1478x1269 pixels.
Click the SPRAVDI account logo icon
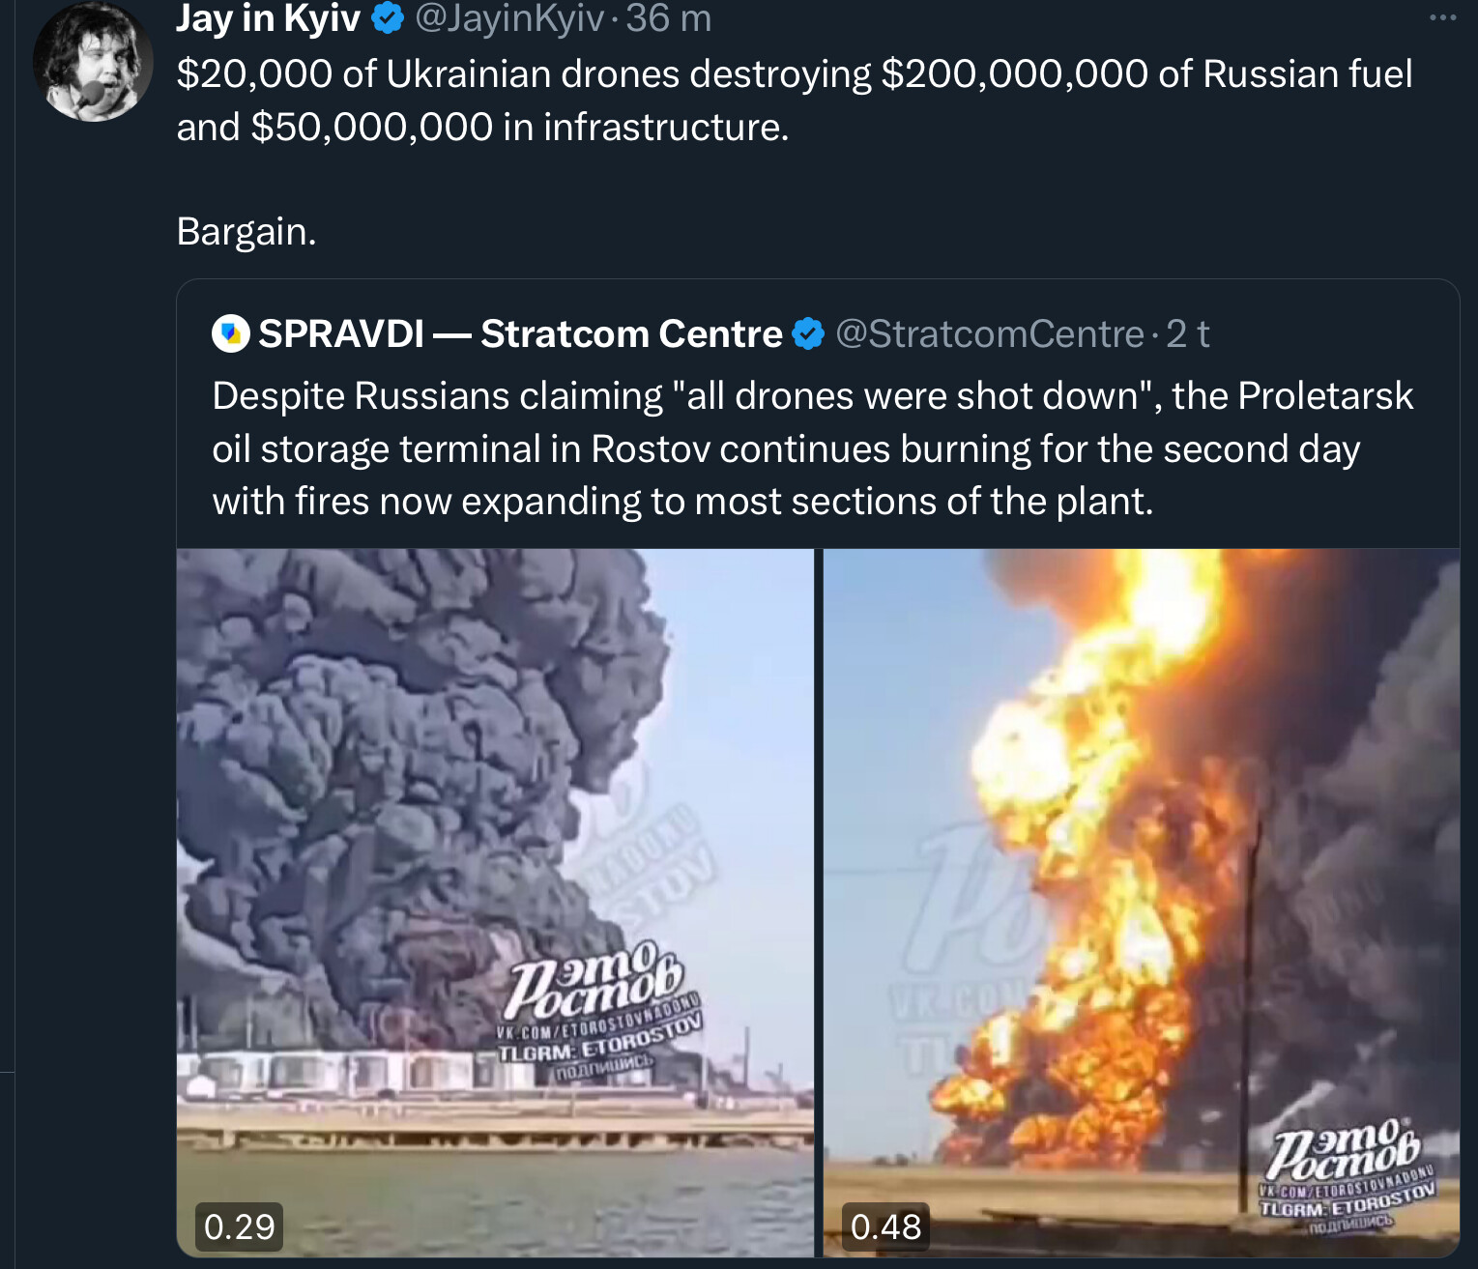[231, 333]
